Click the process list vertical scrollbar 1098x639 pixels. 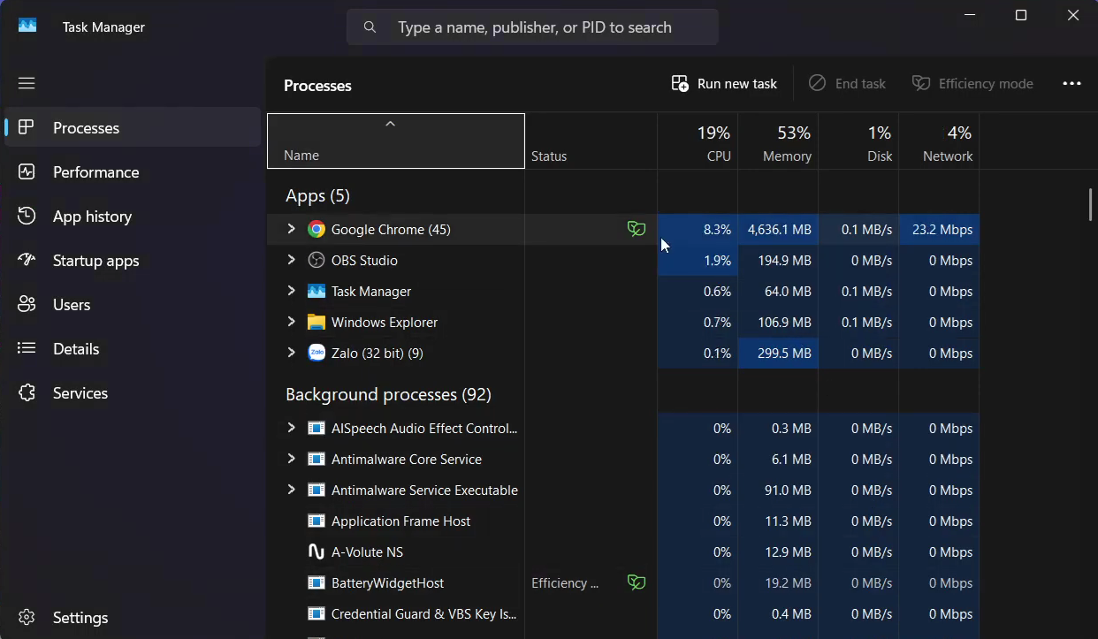[1091, 205]
